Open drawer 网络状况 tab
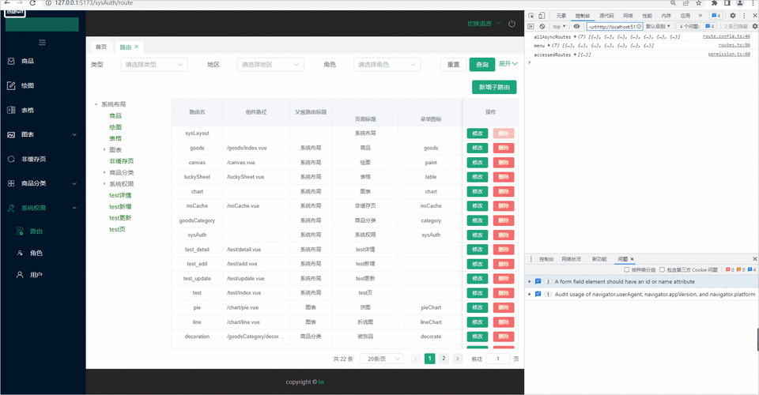The width and height of the screenshot is (759, 395). 571,259
